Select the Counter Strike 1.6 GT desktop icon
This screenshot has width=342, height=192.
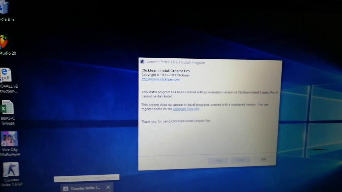click(11, 174)
